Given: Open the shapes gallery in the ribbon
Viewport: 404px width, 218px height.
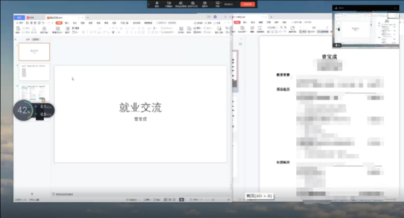Looking at the screenshot, I should click(189, 30).
